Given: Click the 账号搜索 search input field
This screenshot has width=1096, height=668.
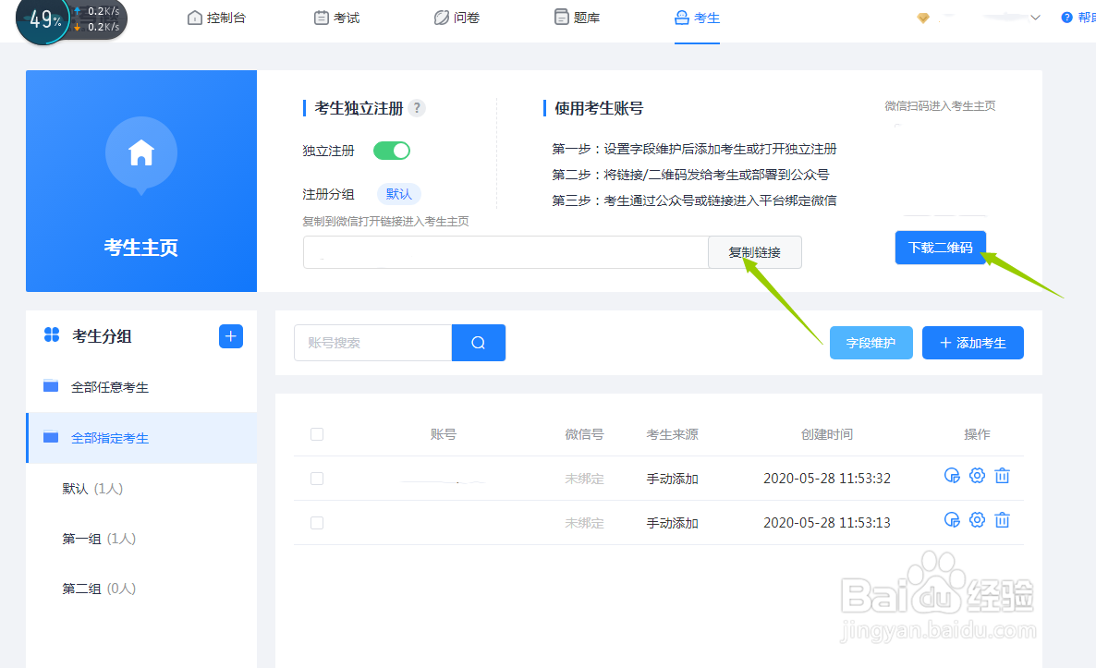Looking at the screenshot, I should click(x=372, y=342).
